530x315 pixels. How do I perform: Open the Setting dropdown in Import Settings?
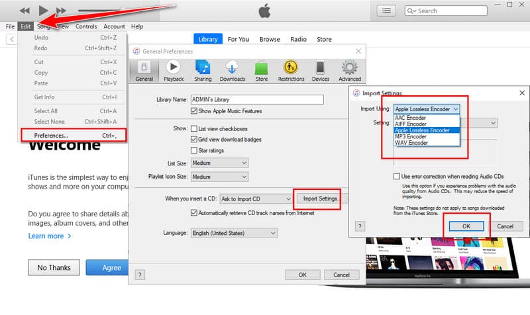point(478,123)
